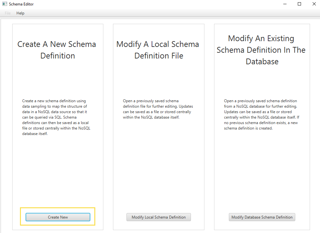Maximize the Schema Editor window
This screenshot has width=320, height=233.
tap(299, 4)
